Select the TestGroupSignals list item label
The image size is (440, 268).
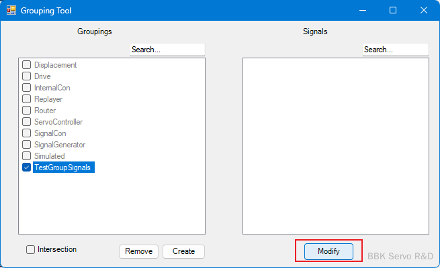coord(64,167)
